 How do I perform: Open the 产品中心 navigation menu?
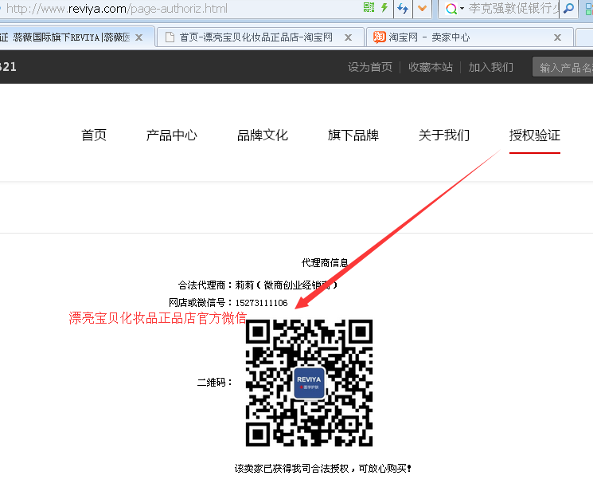click(172, 136)
